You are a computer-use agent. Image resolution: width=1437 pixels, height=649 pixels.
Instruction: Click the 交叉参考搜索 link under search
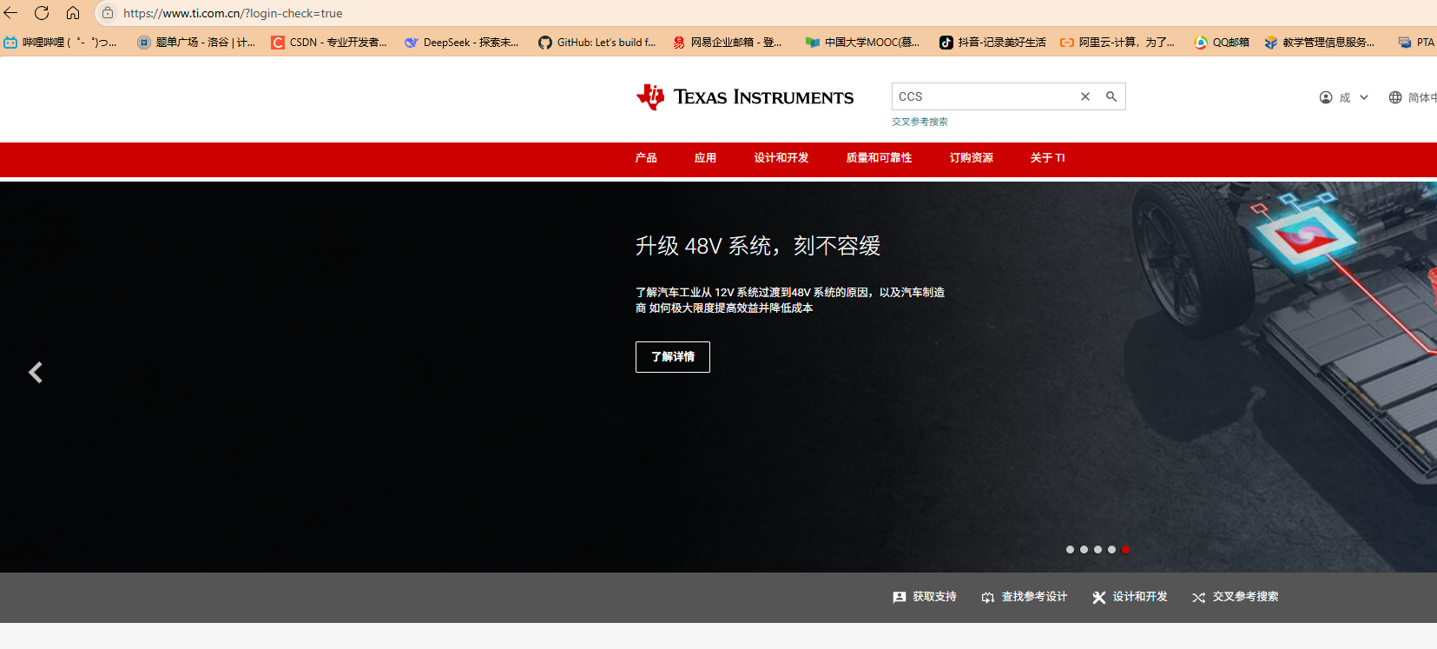click(x=920, y=122)
